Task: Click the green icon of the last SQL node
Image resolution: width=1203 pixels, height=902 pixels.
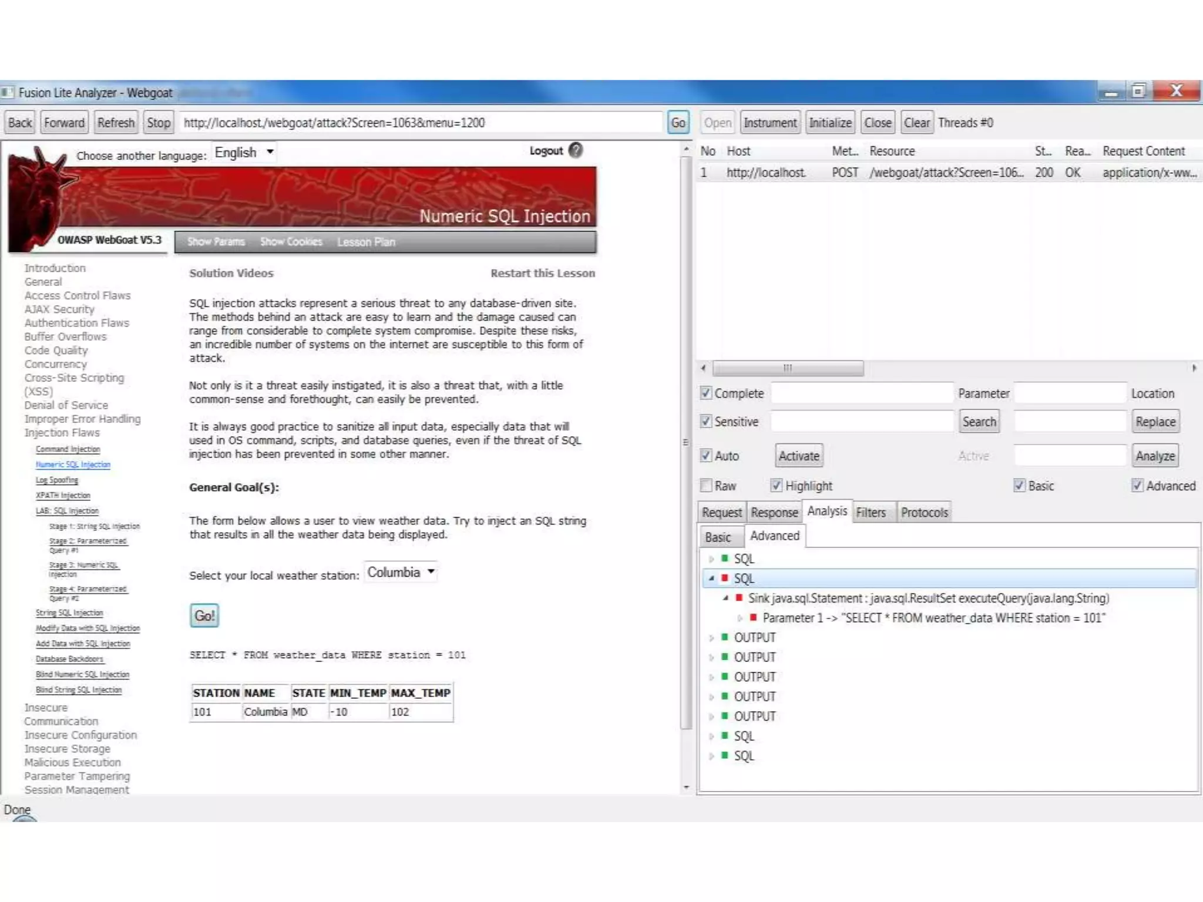Action: click(x=725, y=756)
